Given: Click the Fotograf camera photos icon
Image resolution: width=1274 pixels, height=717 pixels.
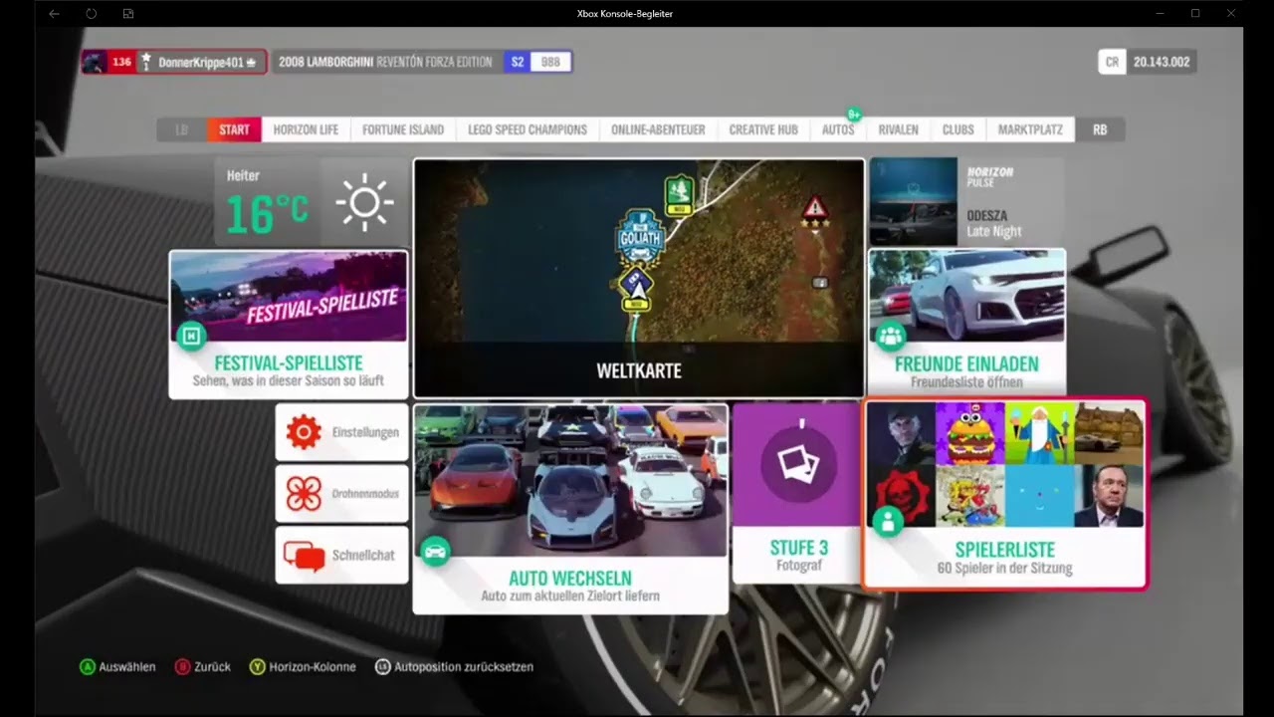Looking at the screenshot, I should tap(798, 462).
